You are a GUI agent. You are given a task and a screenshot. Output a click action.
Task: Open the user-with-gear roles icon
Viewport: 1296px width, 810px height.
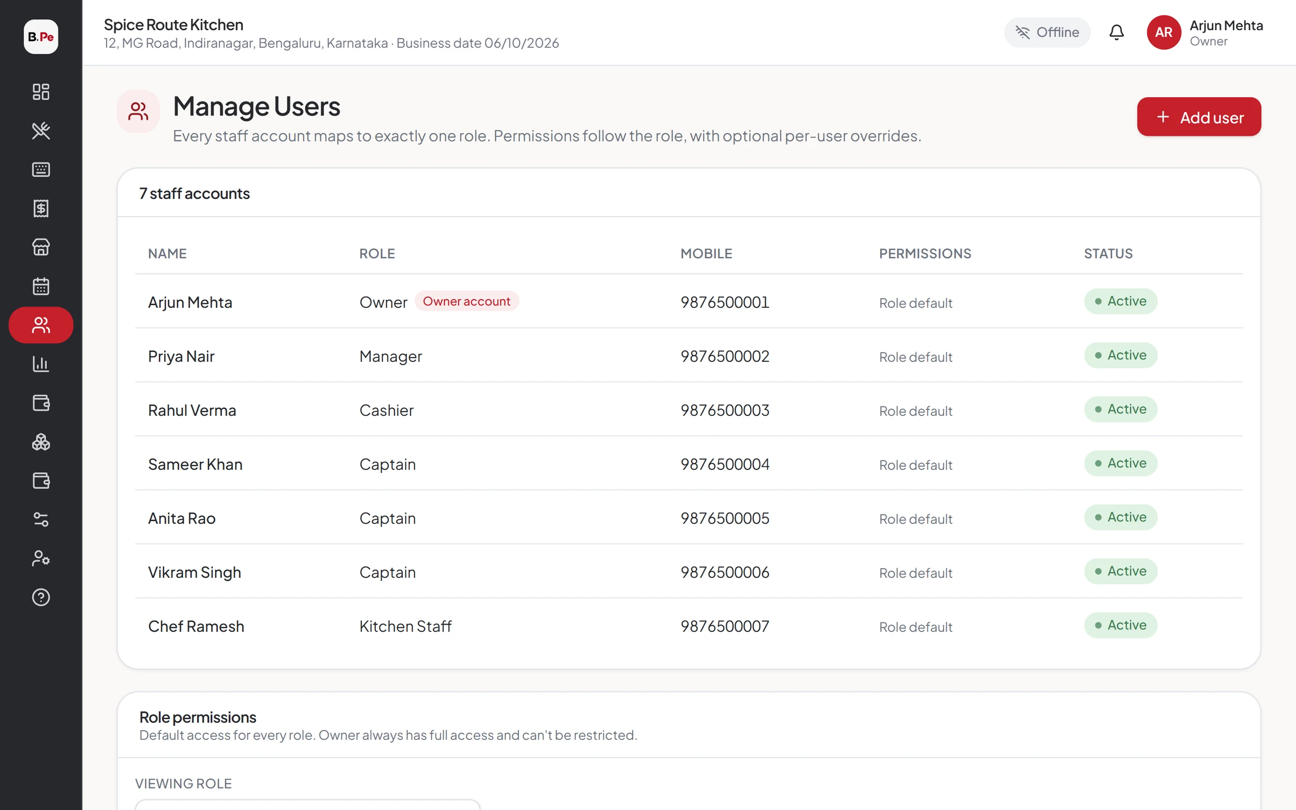coord(41,558)
